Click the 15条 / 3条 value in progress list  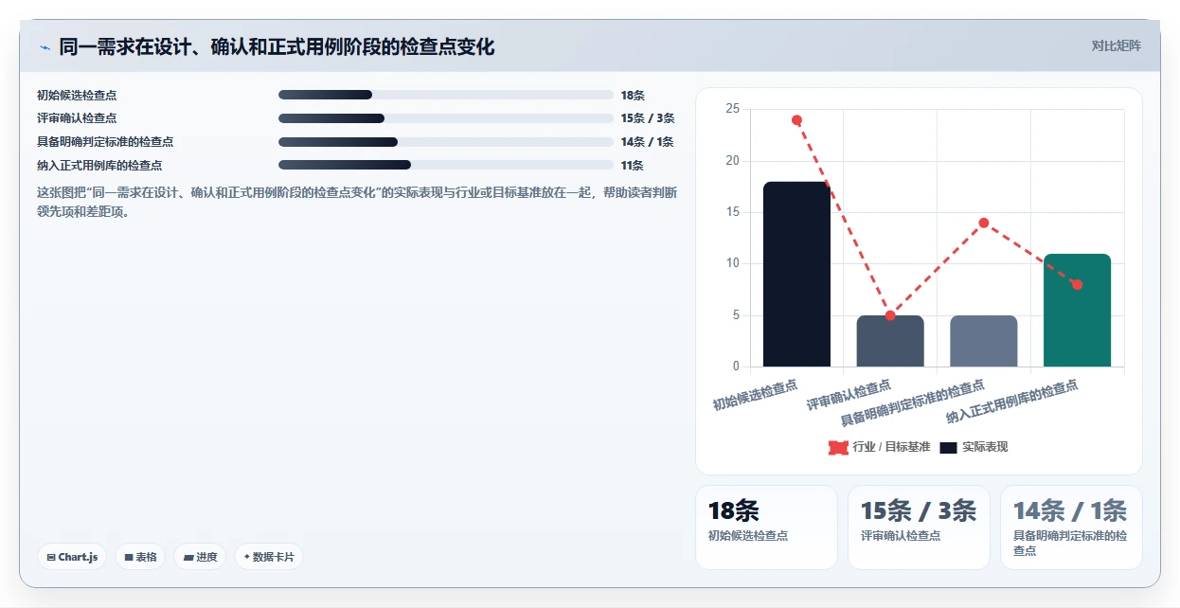pyautogui.click(x=648, y=118)
